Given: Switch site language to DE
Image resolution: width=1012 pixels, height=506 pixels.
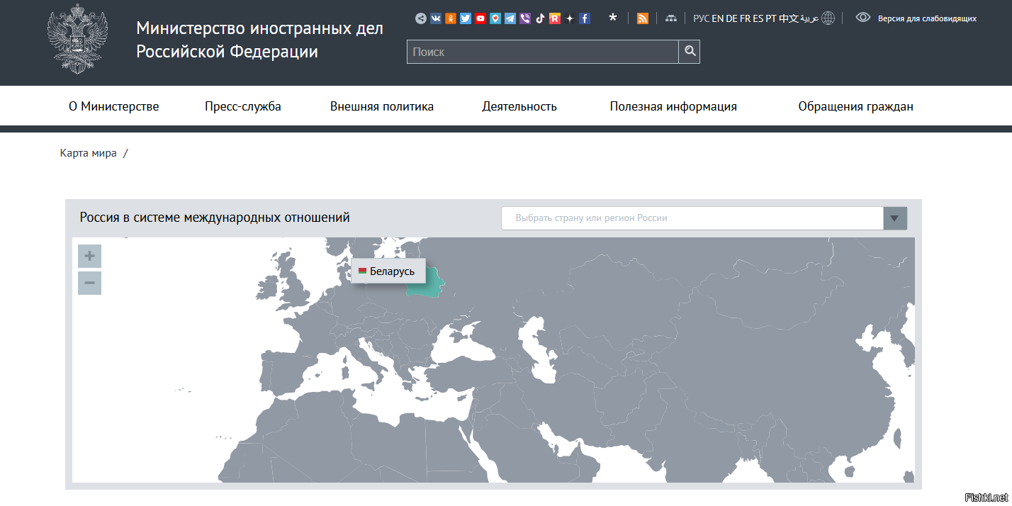Looking at the screenshot, I should pyautogui.click(x=732, y=18).
